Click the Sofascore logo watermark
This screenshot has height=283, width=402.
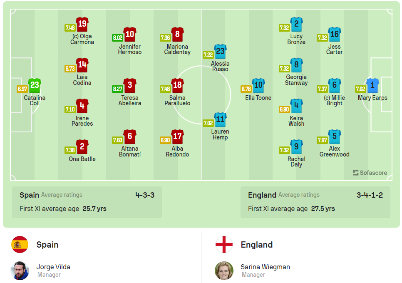[370, 173]
